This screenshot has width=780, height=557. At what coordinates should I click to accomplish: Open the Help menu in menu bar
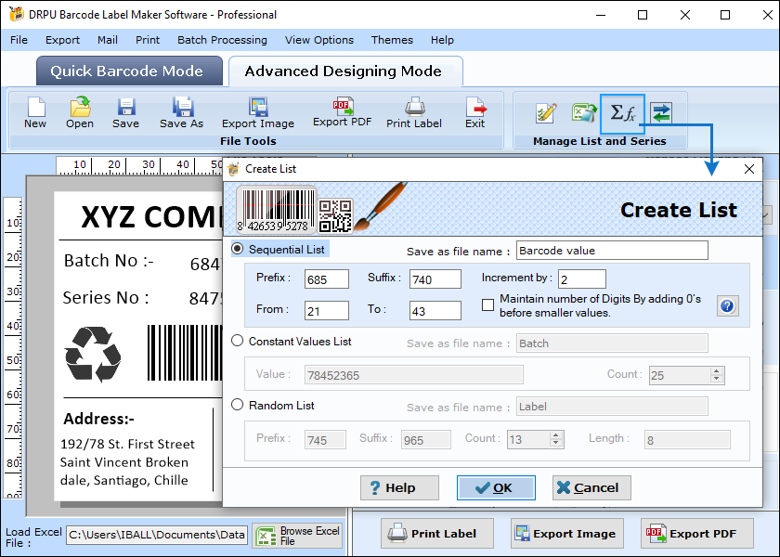tap(442, 40)
